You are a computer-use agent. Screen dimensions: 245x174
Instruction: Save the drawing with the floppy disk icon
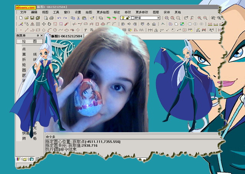[x=32, y=18]
